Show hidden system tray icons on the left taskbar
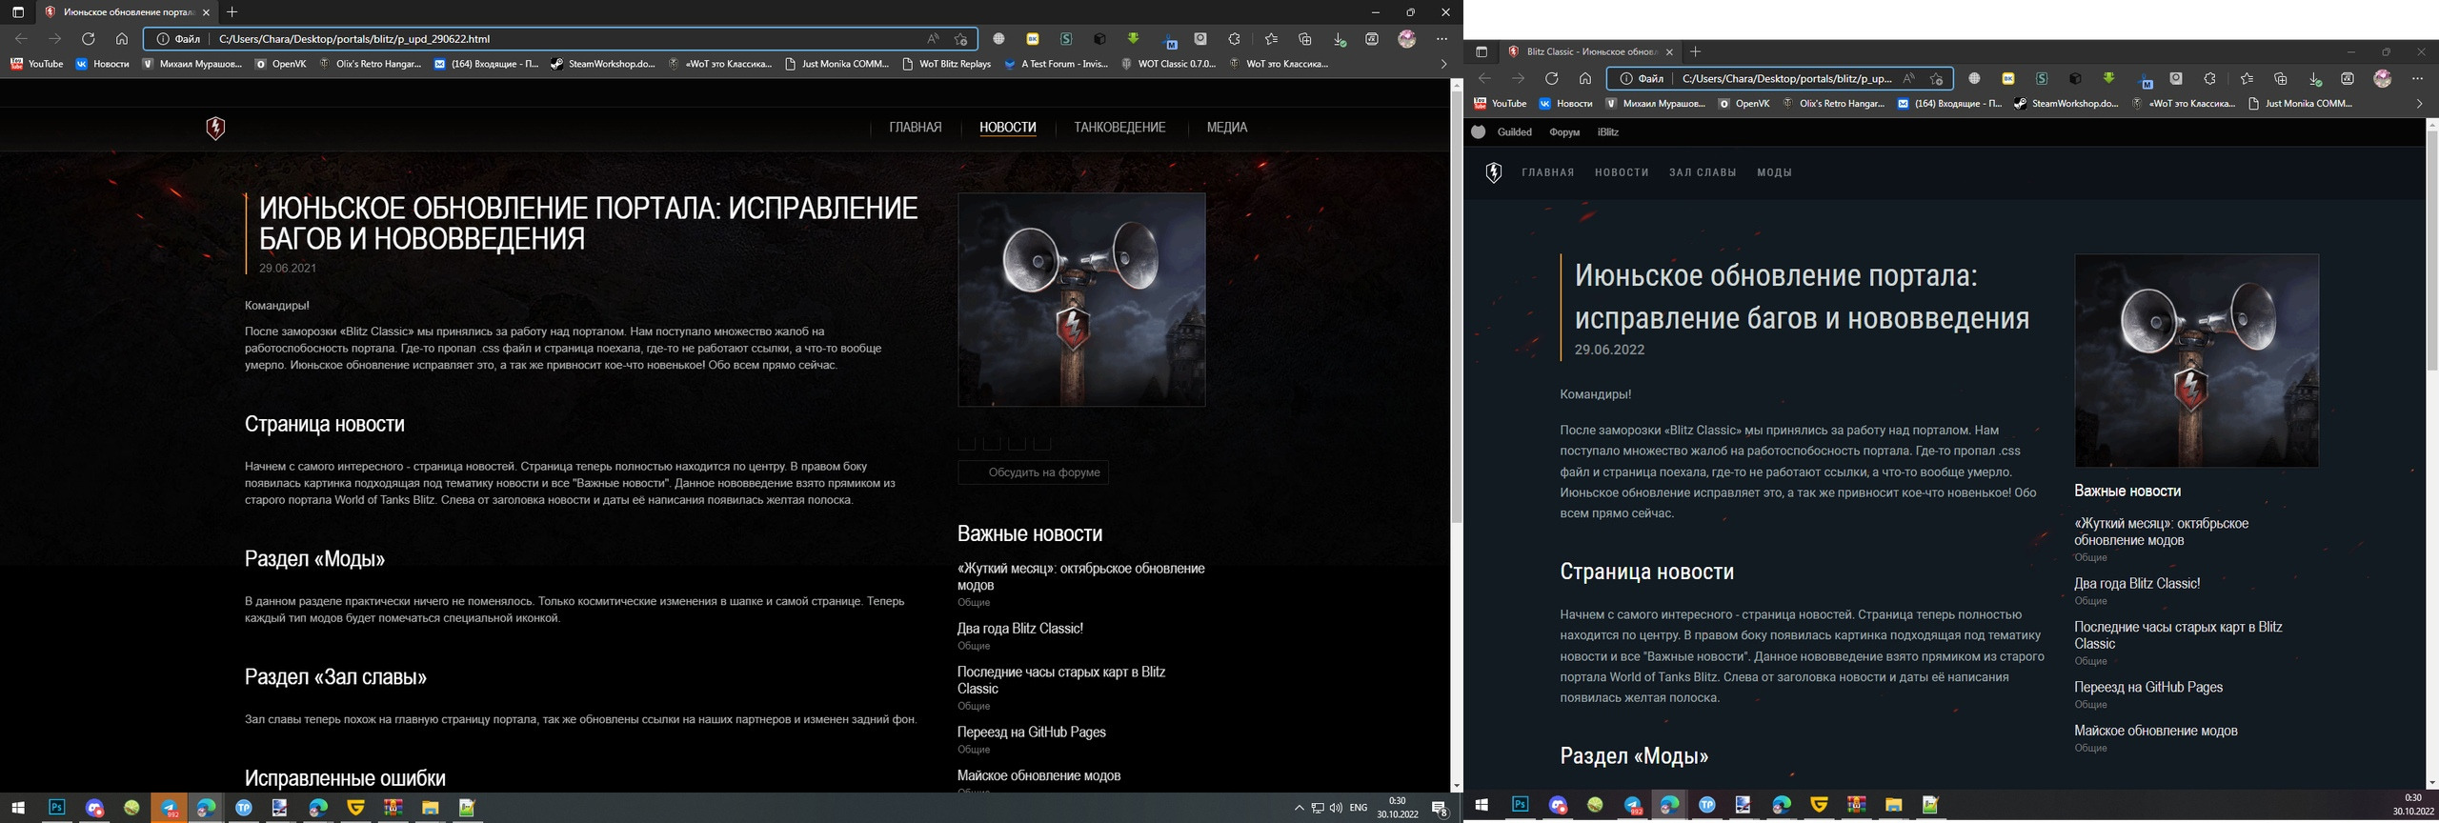 [1299, 808]
